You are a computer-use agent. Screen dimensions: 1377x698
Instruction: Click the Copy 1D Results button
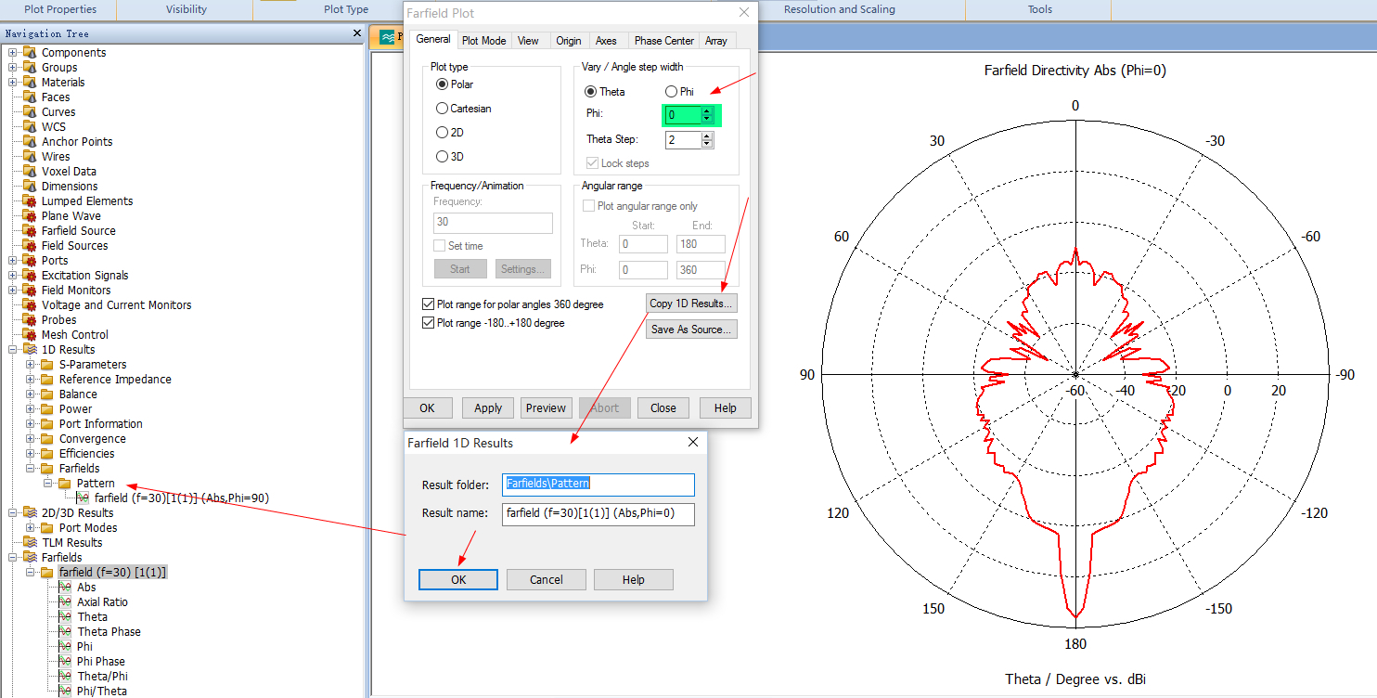pos(691,304)
